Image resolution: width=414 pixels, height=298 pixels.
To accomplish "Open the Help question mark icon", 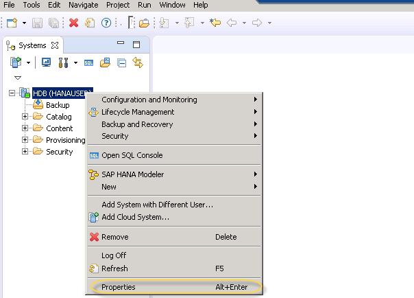I will (106, 23).
